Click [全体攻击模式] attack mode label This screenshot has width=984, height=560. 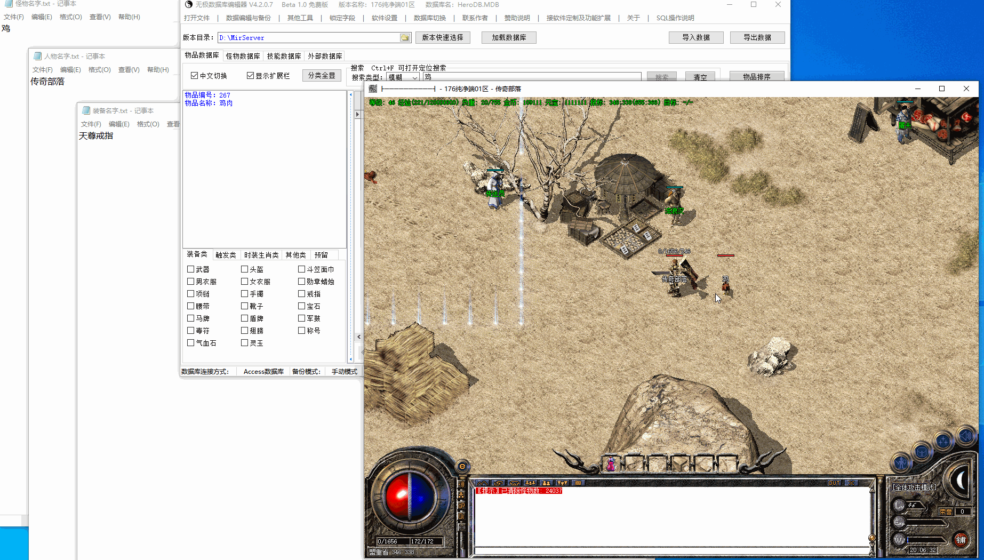point(915,487)
